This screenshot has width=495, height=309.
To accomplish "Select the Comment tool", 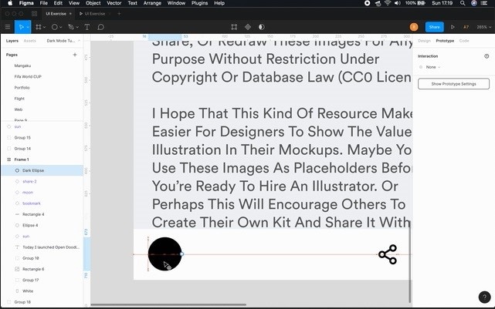I will [100, 27].
